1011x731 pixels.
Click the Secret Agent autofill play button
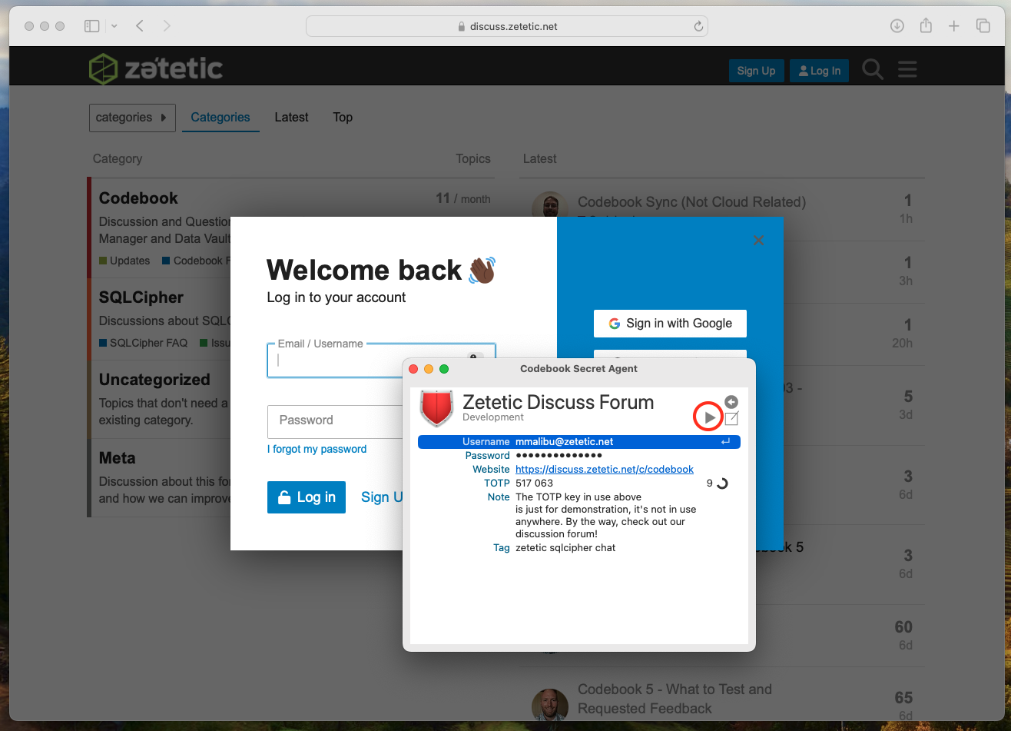708,418
